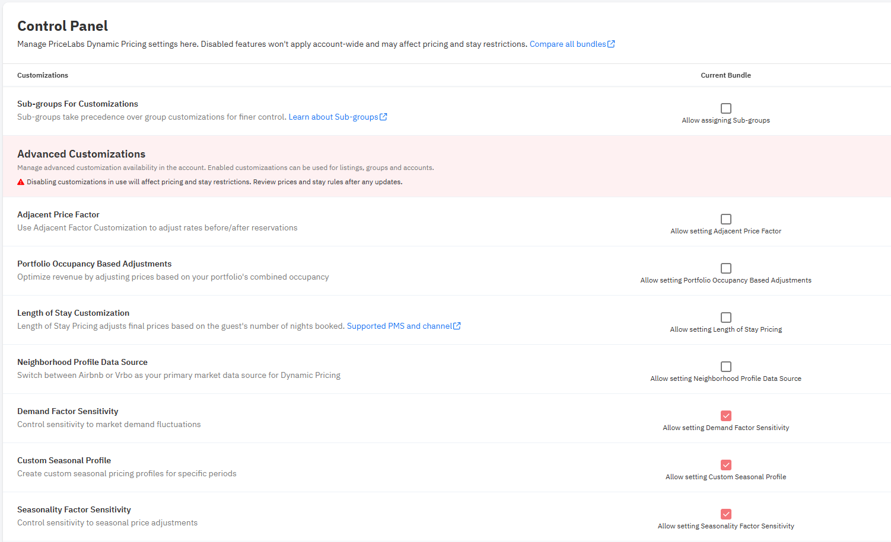Select the Advanced Customizations section heading
891x542 pixels.
point(81,154)
